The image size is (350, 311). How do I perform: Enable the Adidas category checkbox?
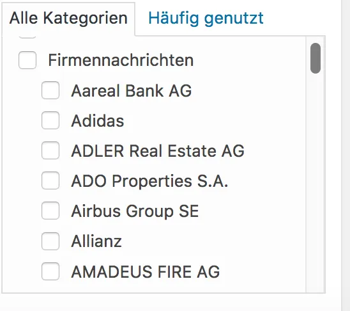click(50, 120)
